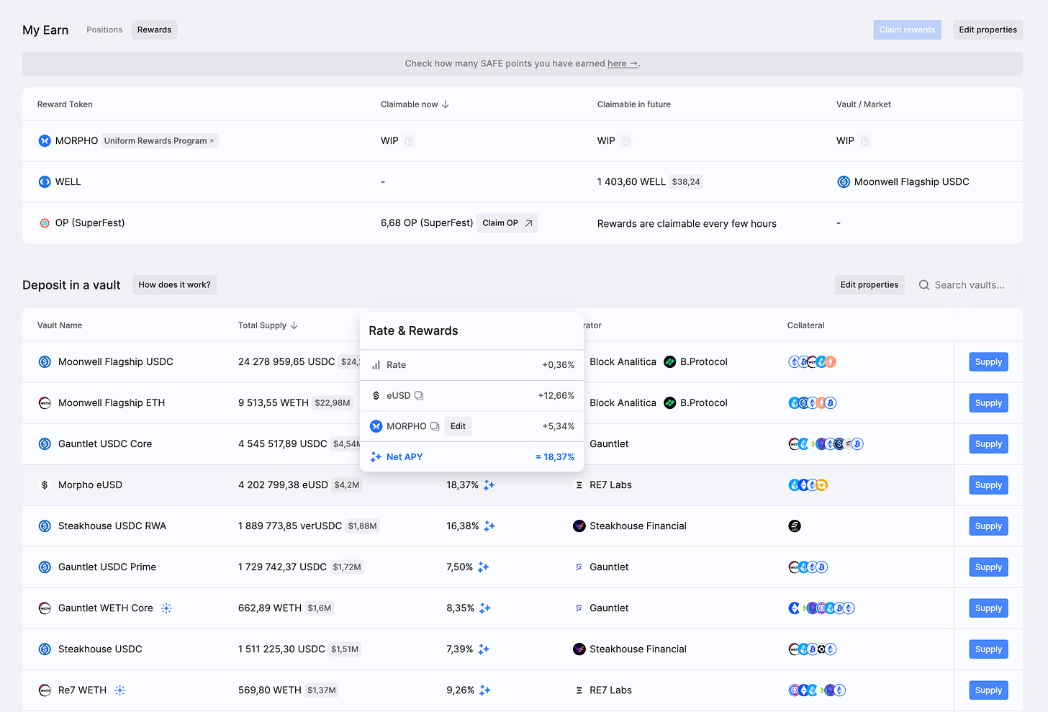Click the copy icon next to eUSD
This screenshot has height=712, width=1048.
(x=419, y=396)
